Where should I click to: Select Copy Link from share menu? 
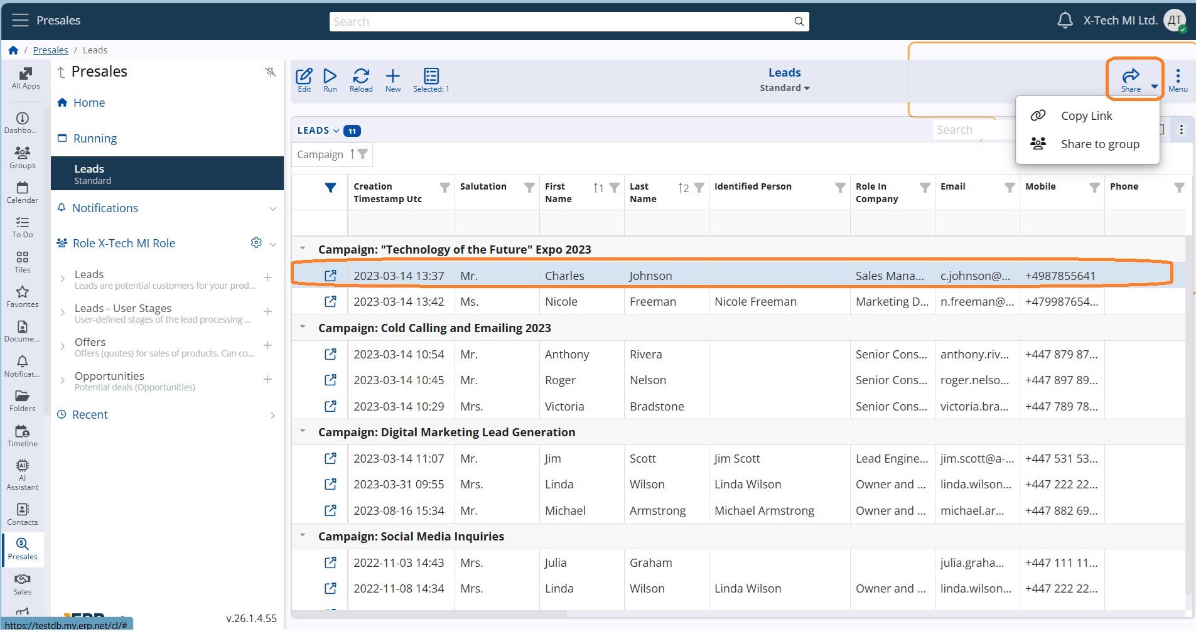[1087, 116]
